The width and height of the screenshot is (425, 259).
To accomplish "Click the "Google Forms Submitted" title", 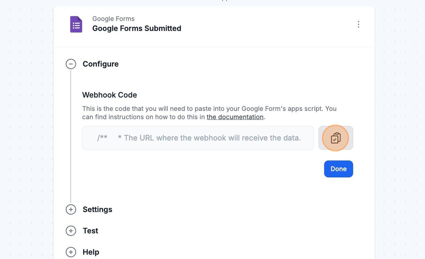I will 137,28.
